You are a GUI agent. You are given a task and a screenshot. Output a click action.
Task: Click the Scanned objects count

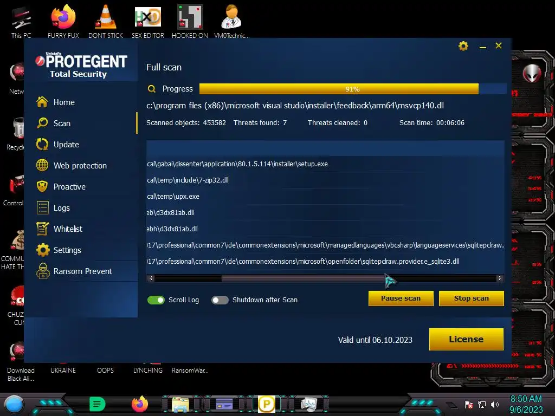coord(215,123)
